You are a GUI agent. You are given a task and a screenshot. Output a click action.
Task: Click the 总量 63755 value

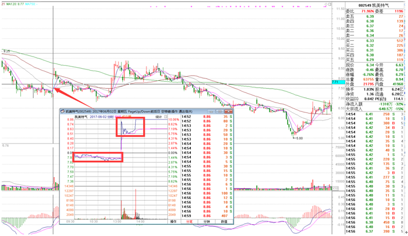point(369,79)
